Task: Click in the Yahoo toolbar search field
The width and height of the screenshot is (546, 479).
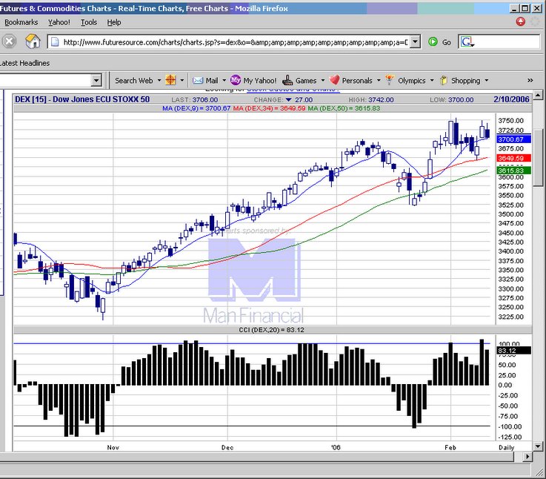Action: [45, 81]
